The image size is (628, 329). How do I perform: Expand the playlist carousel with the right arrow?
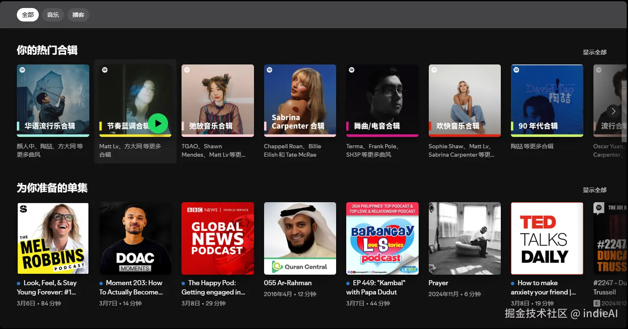pos(613,111)
